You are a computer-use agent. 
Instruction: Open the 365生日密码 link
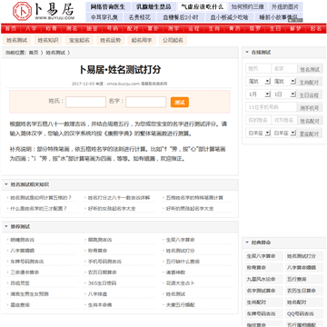coord(102,283)
